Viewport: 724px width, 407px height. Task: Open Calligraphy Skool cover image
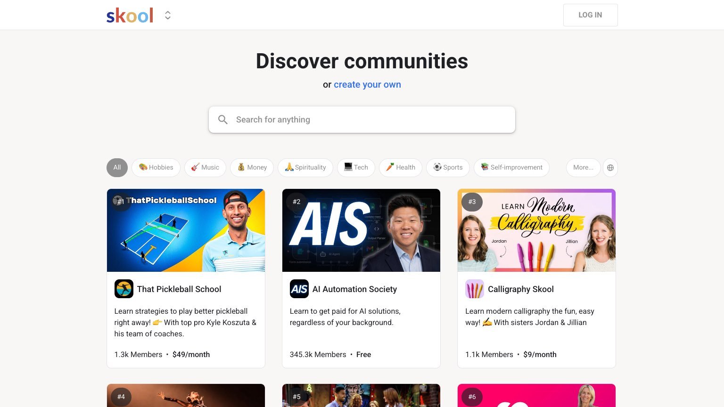(x=536, y=230)
